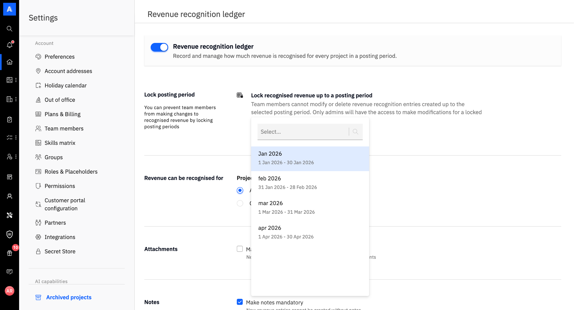Toggle the Revenue recognition ledger switch

[x=159, y=47]
